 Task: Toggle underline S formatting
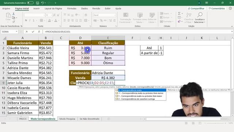[34, 21]
